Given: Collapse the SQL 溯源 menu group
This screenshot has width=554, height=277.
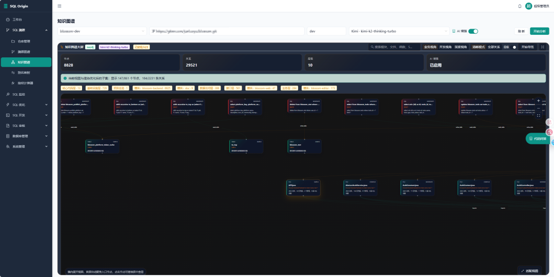Looking at the screenshot, I should [26, 30].
